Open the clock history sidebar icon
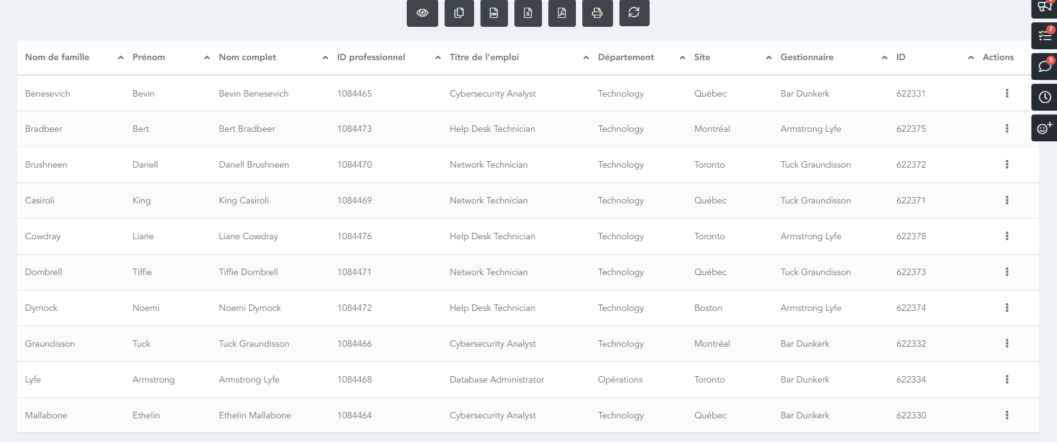This screenshot has width=1057, height=442. click(x=1045, y=97)
